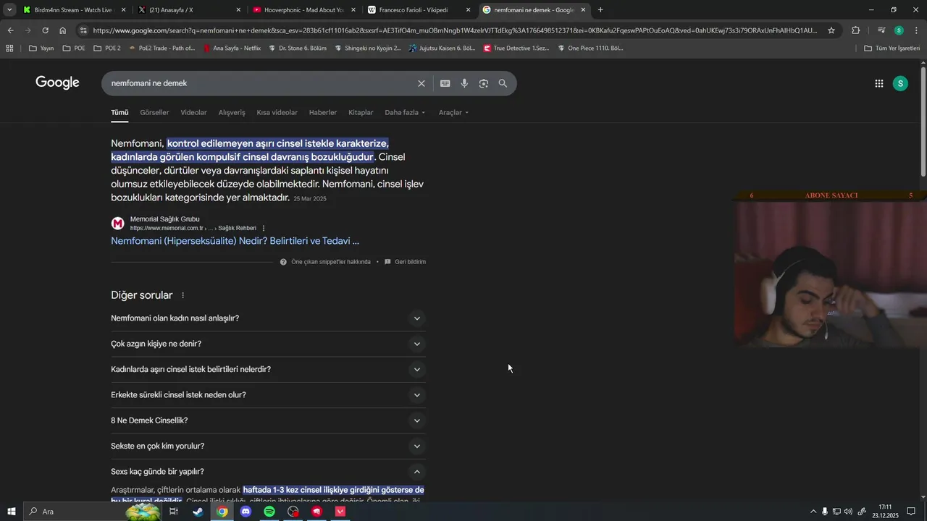Switch to Videolar results tab

pos(193,113)
